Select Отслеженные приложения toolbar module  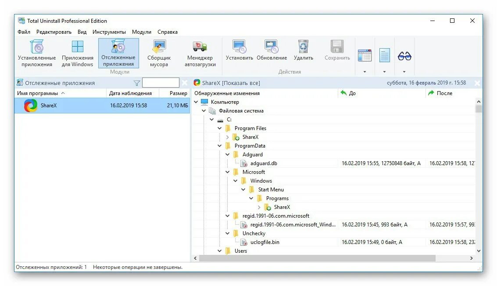tap(118, 53)
